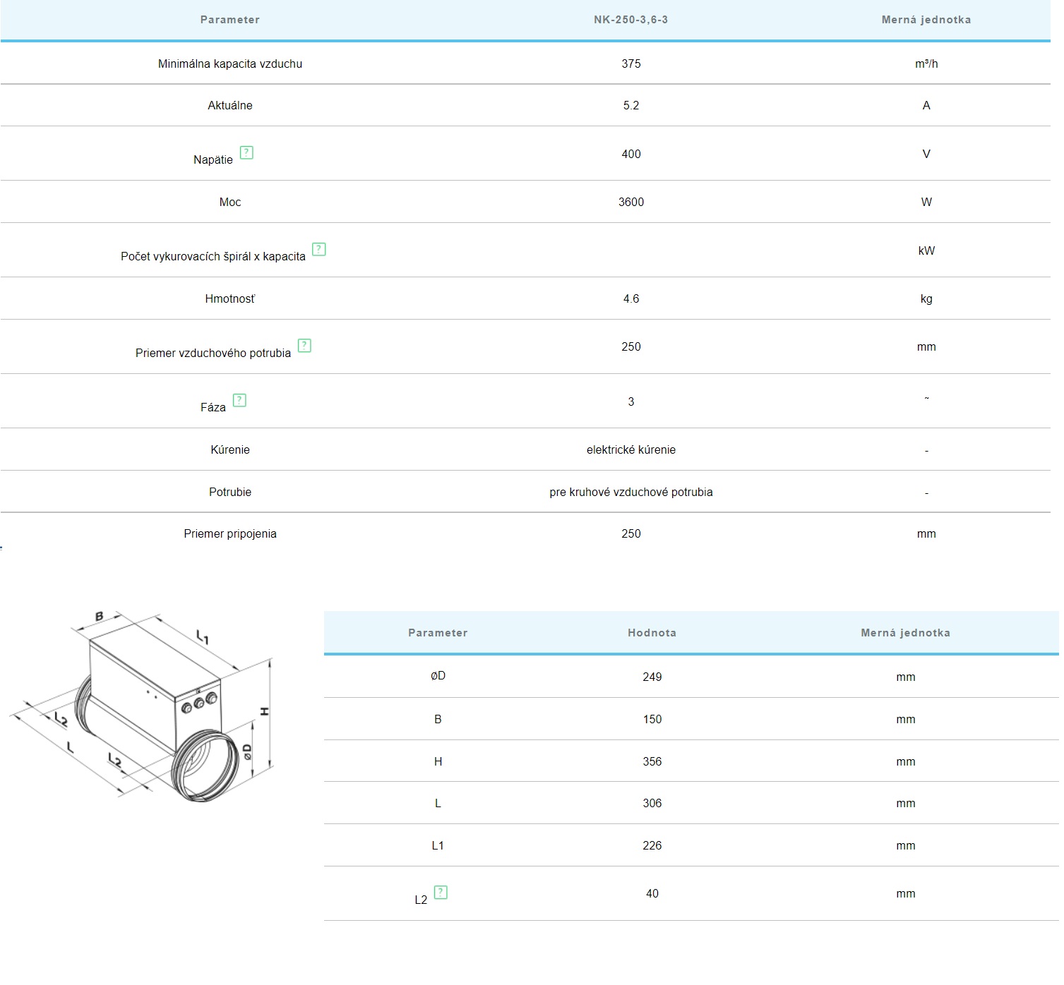Screen dimensions: 1064x985
Task: Click the question mark beside Priemer vzduchového potrubia
Action: [304, 346]
